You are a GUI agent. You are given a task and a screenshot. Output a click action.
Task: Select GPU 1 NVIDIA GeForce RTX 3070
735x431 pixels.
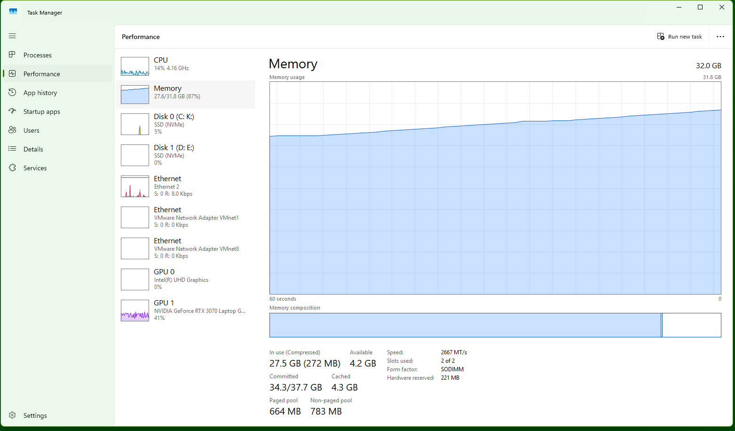tap(185, 310)
